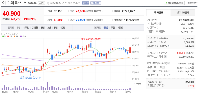The width and height of the screenshot is (199, 94).
Task: Click the MY STOCK 추가 button
Action: click(174, 3)
